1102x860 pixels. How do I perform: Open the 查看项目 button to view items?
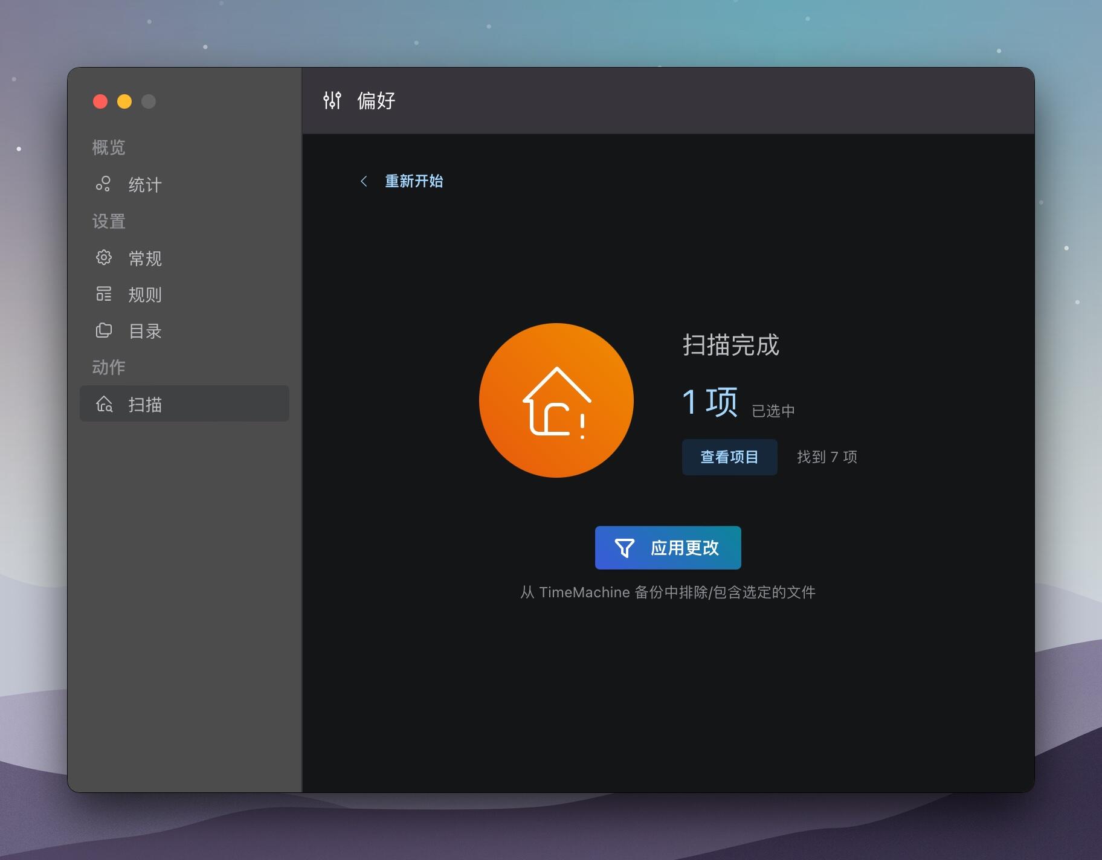729,457
